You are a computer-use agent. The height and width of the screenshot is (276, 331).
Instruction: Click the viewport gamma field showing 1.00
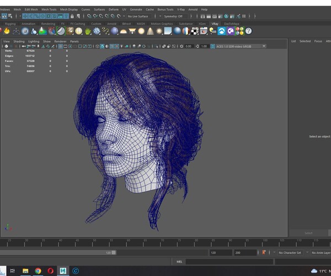[x=204, y=46]
